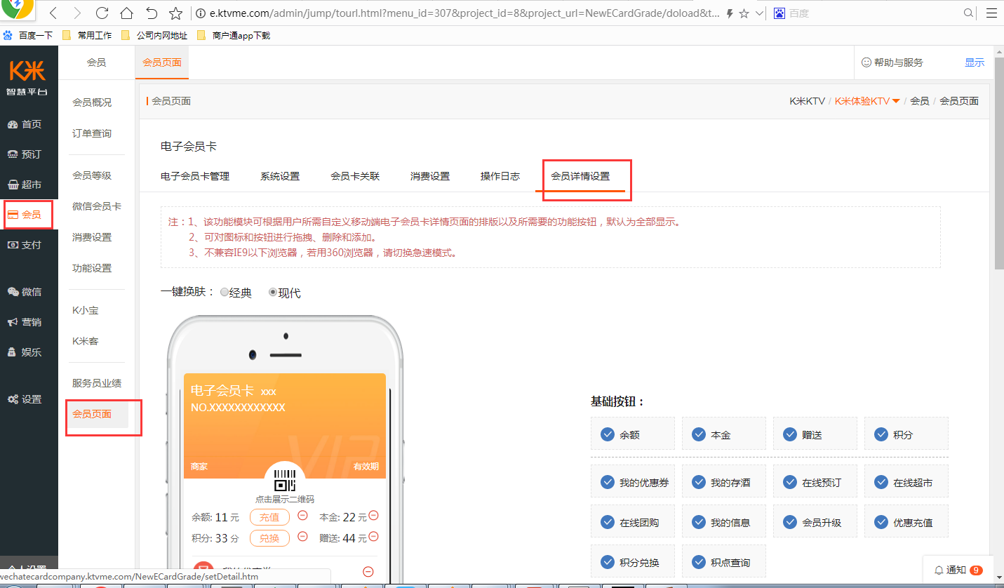
Task: Switch to 系统设置 tab
Action: tap(280, 176)
